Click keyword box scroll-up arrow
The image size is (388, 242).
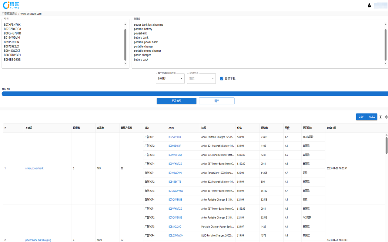click(386, 25)
